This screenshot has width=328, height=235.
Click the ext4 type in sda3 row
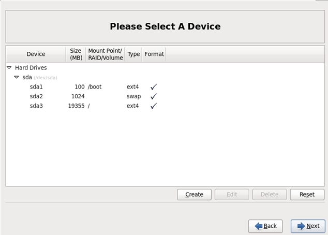(x=132, y=106)
